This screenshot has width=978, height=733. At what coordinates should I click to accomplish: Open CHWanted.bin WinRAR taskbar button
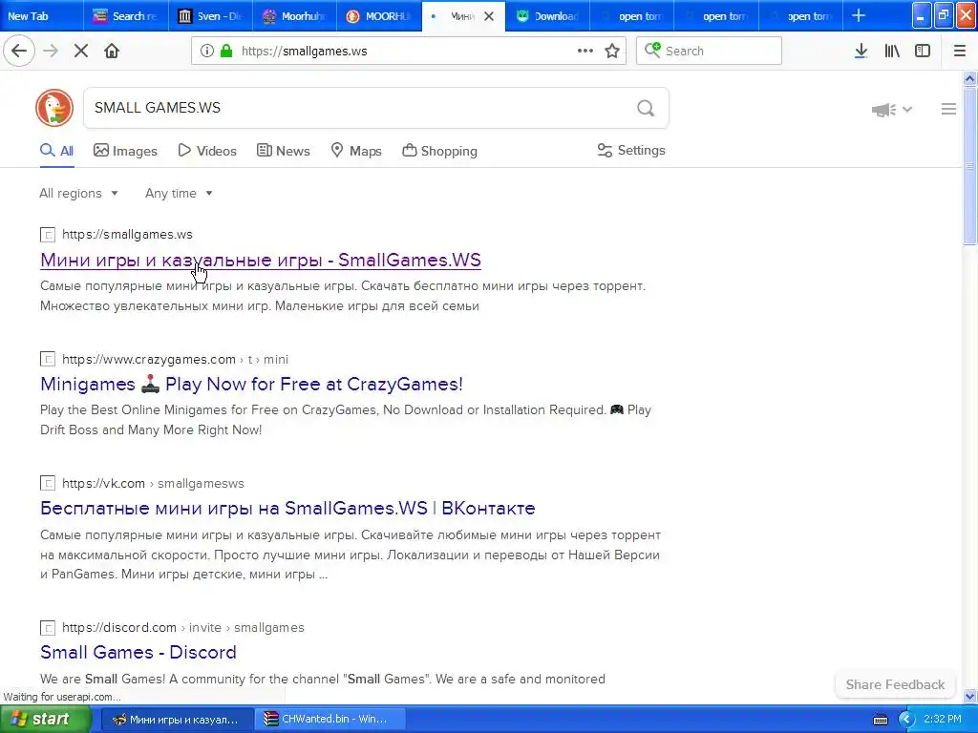[x=330, y=720]
